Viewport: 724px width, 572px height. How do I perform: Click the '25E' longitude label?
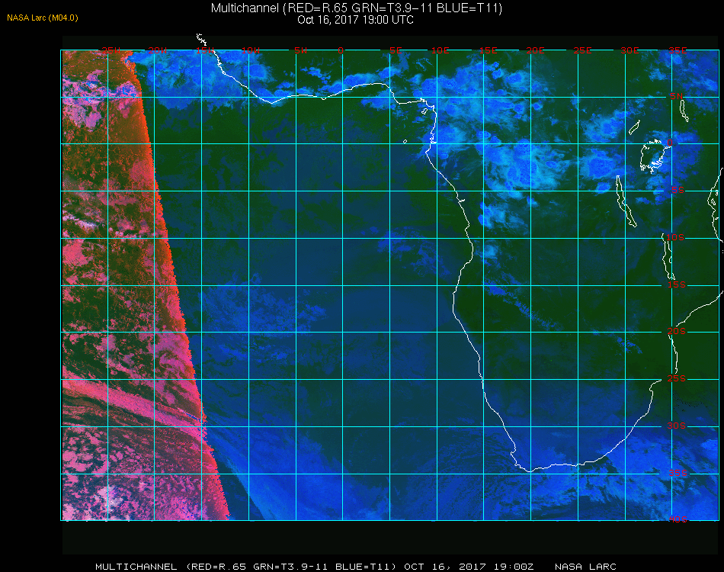582,50
